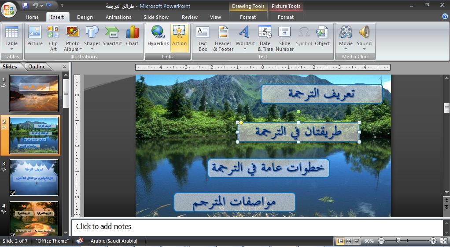This screenshot has height=247, width=450.
Task: Open Picture Tools Format tab
Action: [x=286, y=17]
